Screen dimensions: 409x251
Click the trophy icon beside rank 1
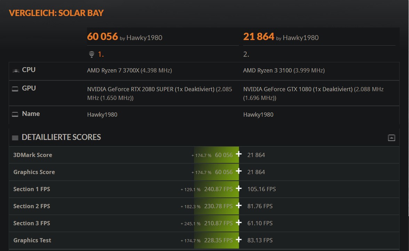pos(91,54)
